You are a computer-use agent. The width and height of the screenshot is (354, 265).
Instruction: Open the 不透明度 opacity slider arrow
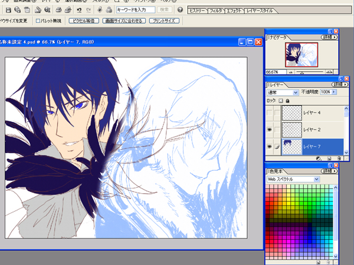334,92
